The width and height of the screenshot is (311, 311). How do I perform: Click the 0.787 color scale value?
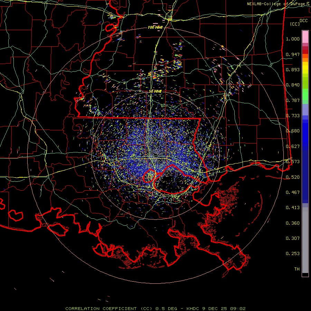tap(293, 100)
